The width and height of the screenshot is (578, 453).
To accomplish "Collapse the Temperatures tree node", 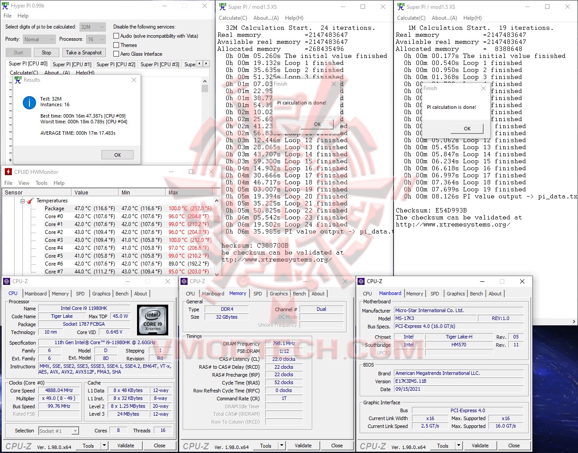I will tap(22, 201).
